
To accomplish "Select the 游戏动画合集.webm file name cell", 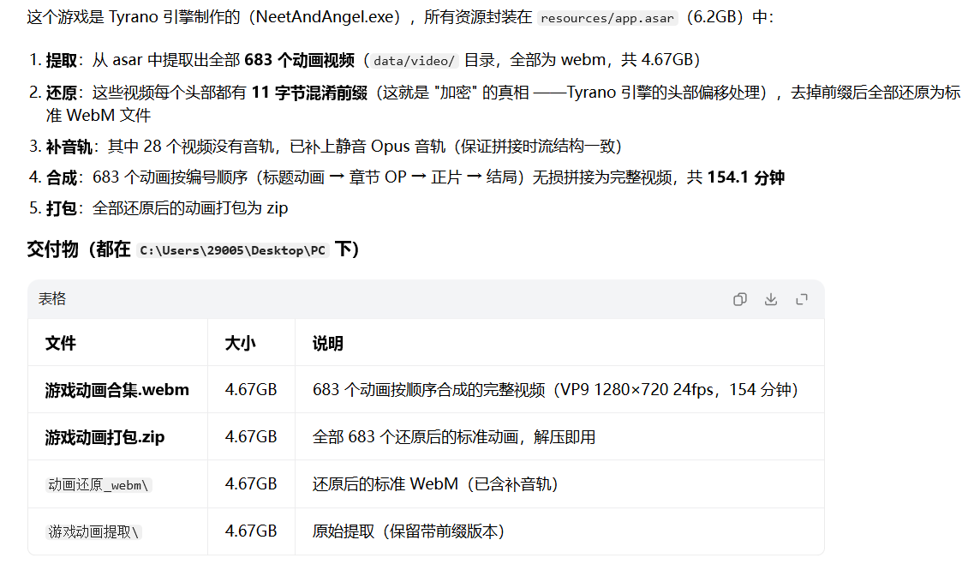I will [117, 389].
